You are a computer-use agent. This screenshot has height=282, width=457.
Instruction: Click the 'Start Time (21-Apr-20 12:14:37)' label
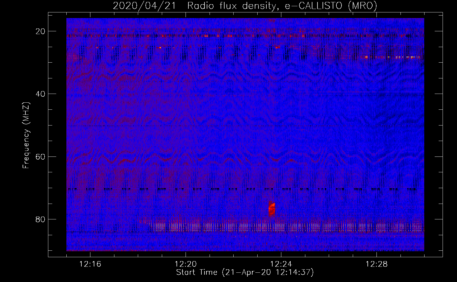point(245,272)
